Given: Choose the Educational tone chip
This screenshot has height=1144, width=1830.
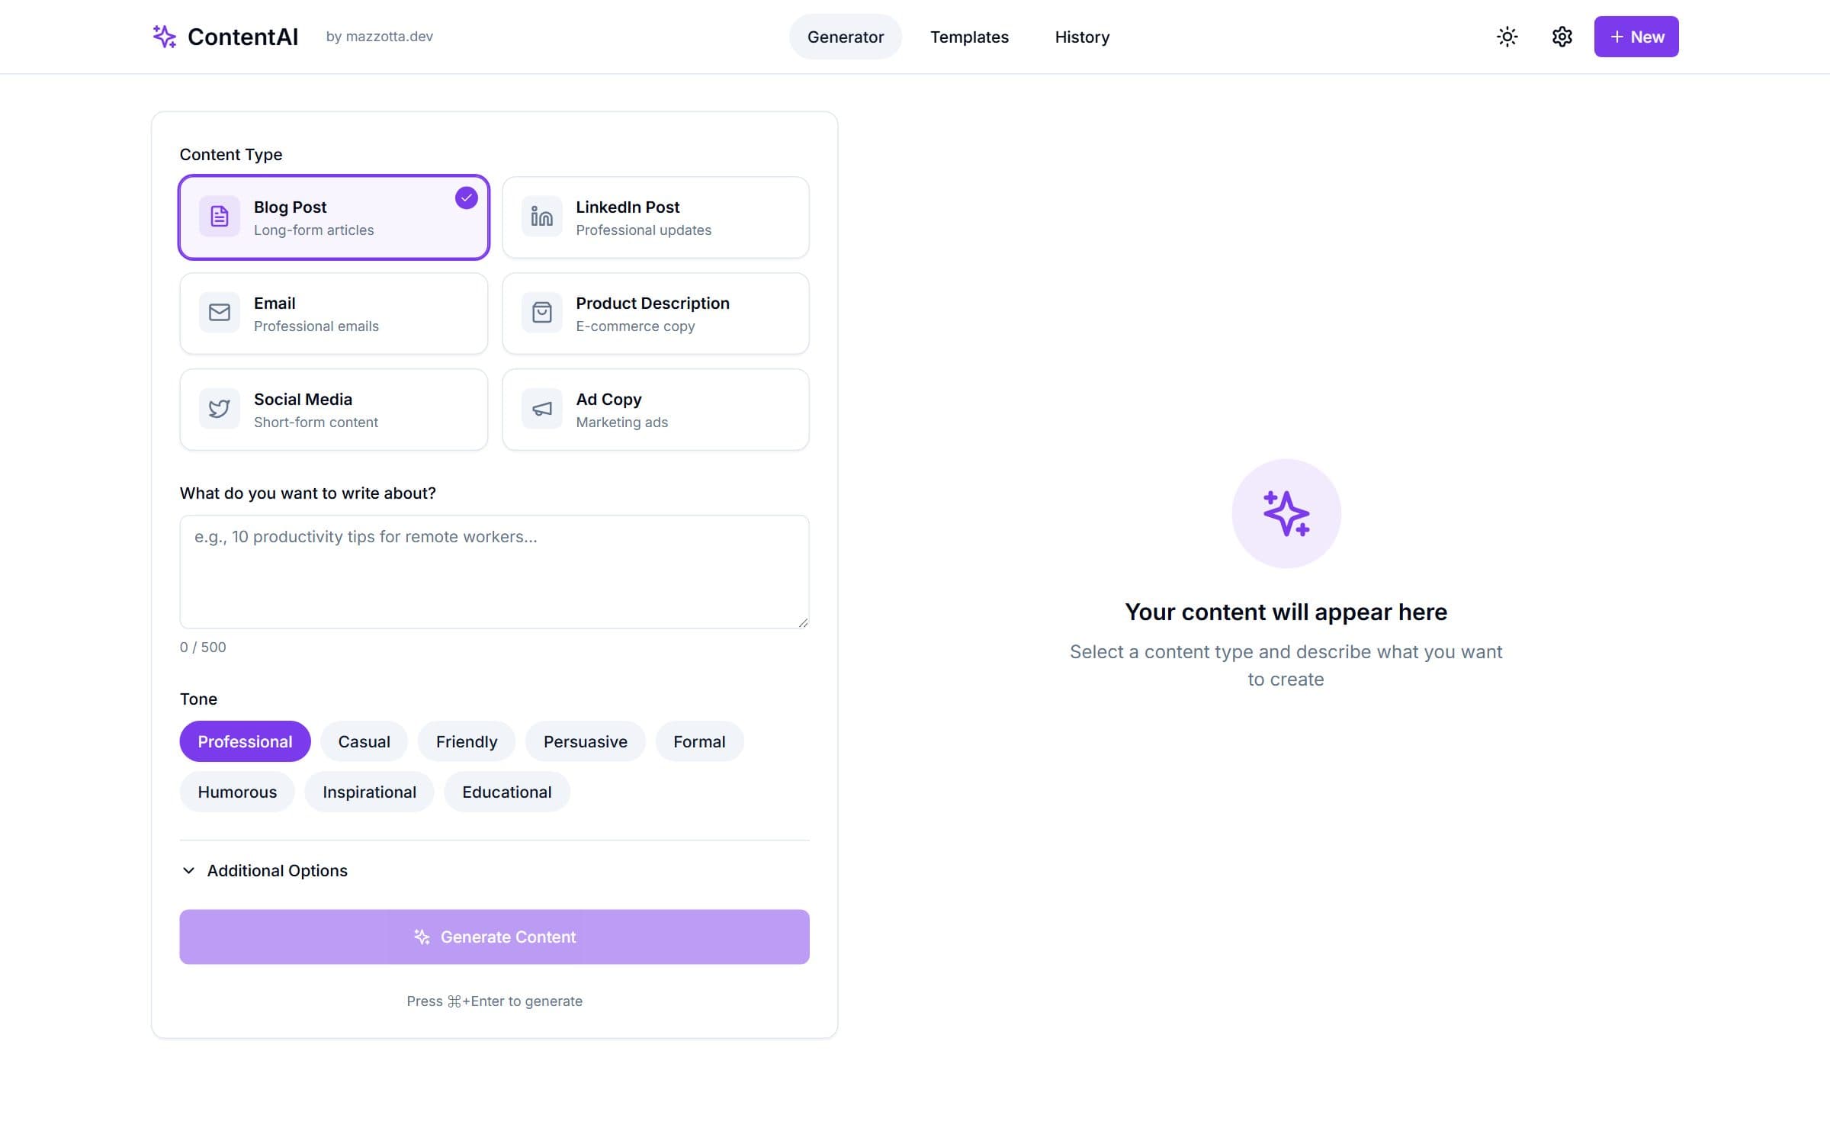Looking at the screenshot, I should (507, 792).
